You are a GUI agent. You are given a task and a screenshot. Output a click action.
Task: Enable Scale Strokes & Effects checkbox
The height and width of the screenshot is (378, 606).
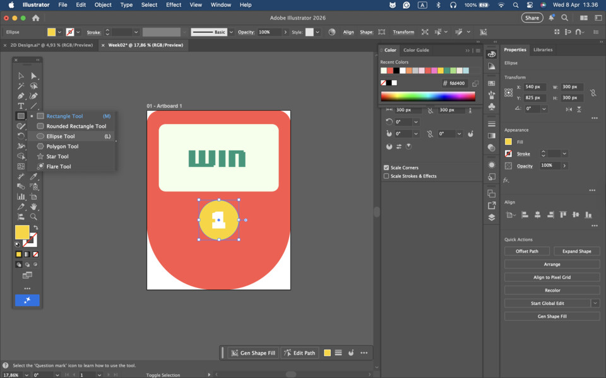pos(386,176)
